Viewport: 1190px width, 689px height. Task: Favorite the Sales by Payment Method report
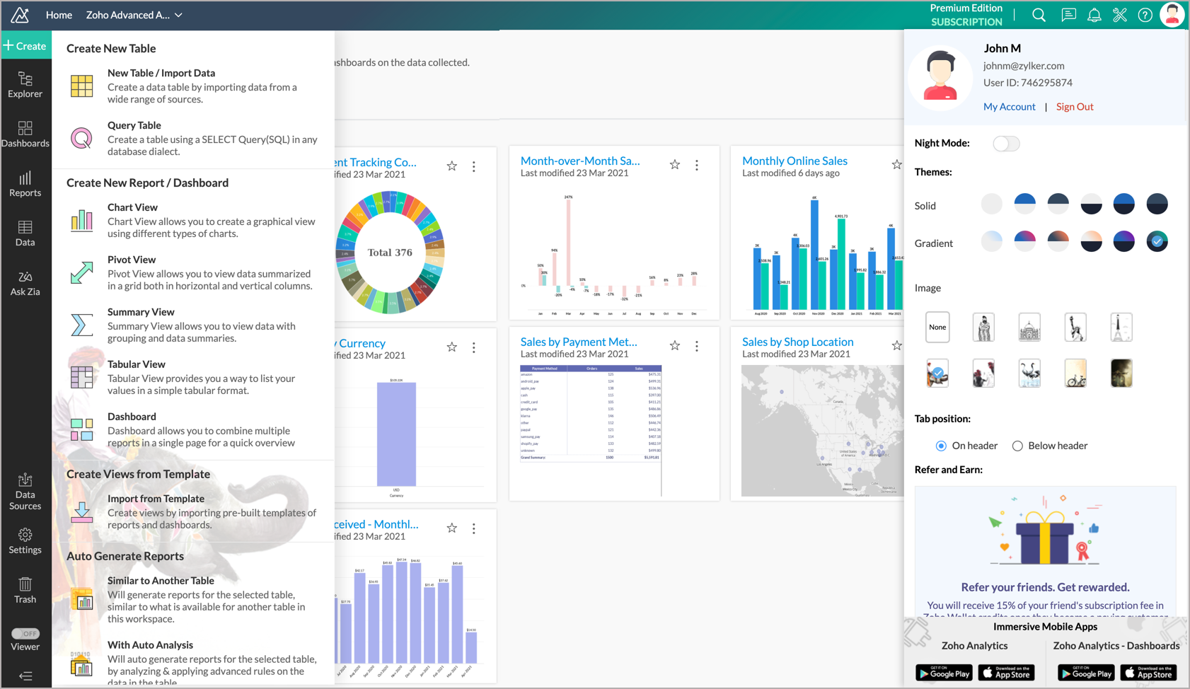point(675,346)
